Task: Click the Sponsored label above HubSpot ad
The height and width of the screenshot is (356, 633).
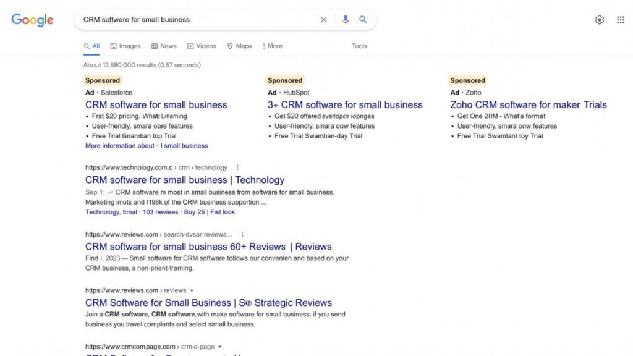Action: tap(285, 80)
